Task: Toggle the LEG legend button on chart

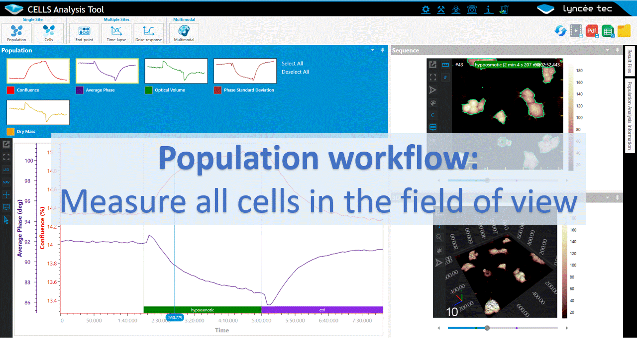Action: [6, 170]
